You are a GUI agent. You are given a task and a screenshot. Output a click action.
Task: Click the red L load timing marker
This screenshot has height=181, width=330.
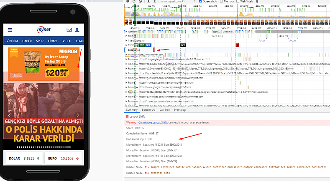click(x=237, y=45)
